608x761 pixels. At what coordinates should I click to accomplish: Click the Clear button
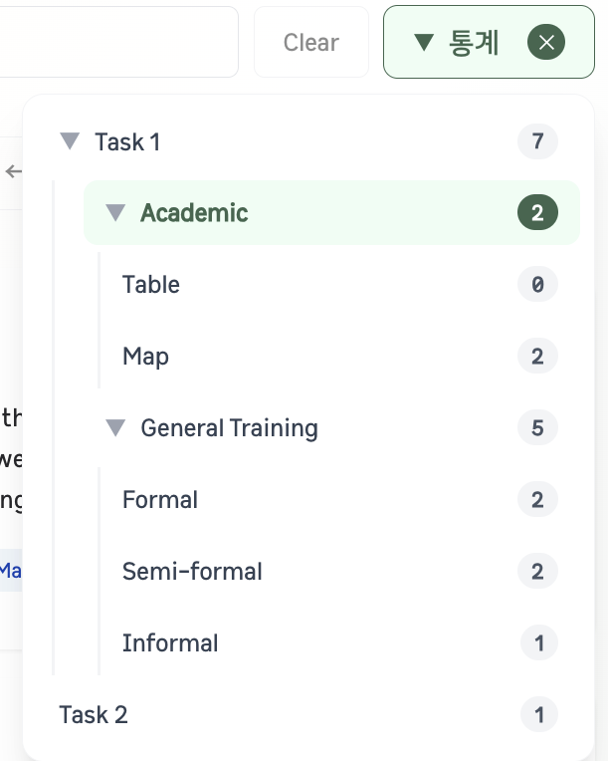[311, 42]
